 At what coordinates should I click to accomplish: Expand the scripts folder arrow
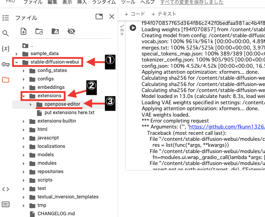pyautogui.click(x=24, y=180)
